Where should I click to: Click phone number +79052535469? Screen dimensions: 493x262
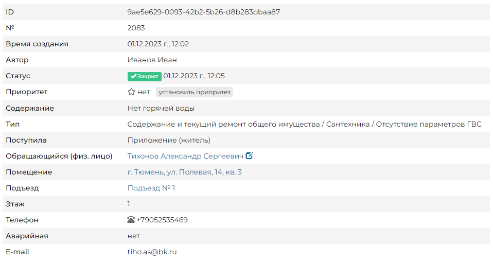(x=162, y=220)
